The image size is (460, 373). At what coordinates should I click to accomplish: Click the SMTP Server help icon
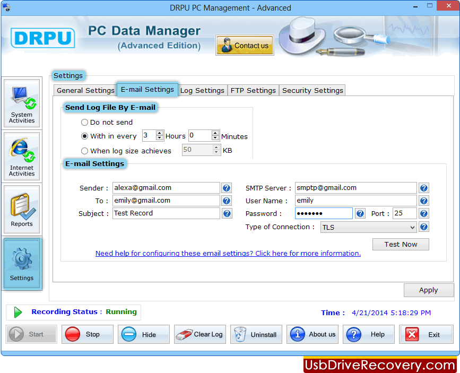pos(423,188)
